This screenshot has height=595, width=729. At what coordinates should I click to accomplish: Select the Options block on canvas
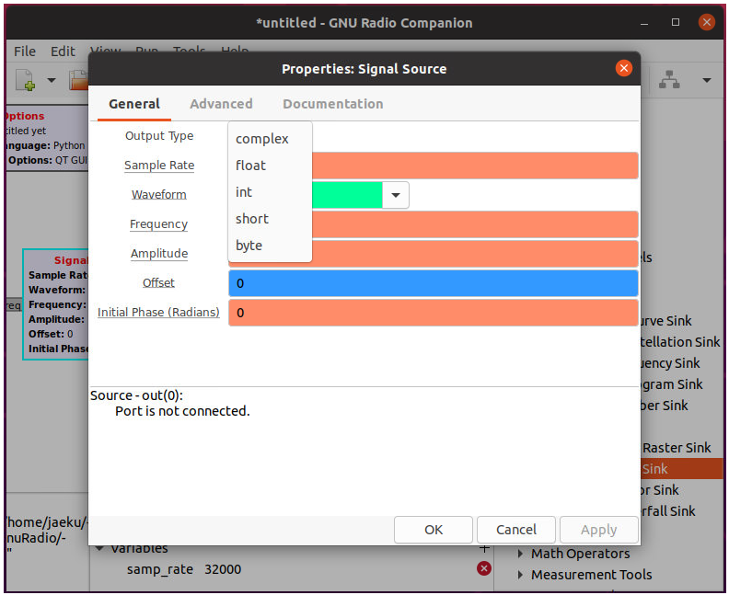coord(47,138)
